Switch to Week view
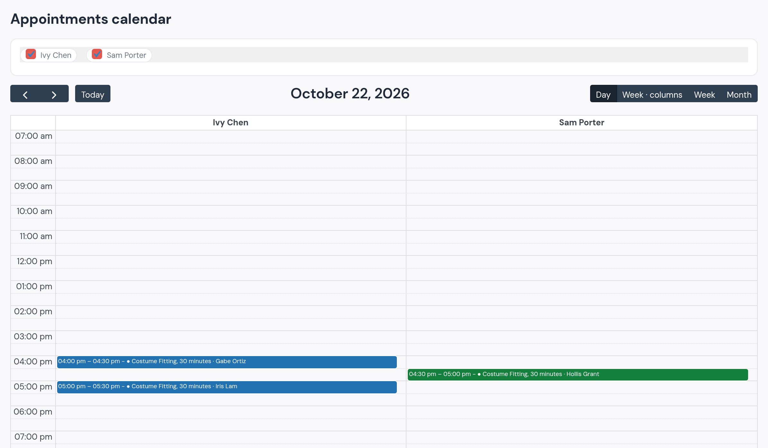Viewport: 768px width, 448px height. (x=704, y=94)
